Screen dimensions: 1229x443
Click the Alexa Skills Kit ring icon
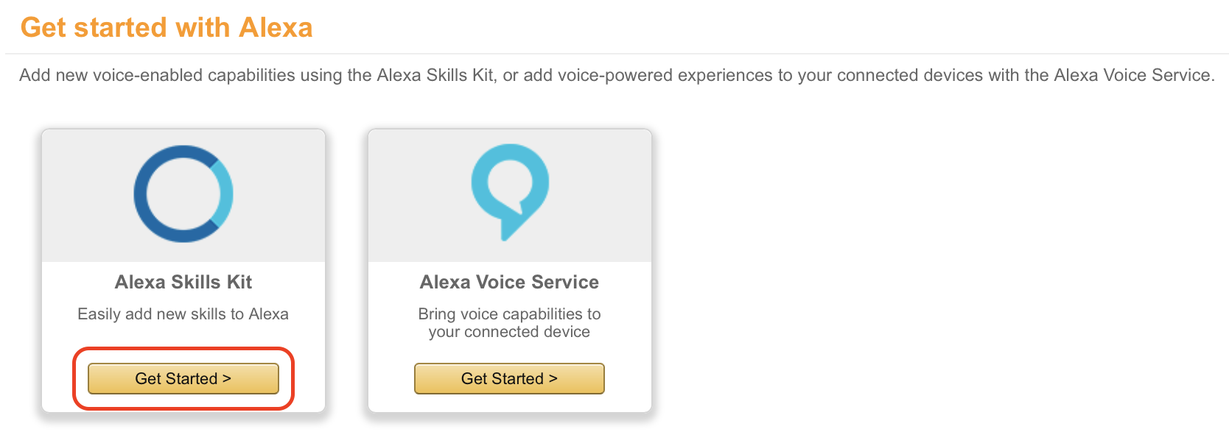[183, 194]
